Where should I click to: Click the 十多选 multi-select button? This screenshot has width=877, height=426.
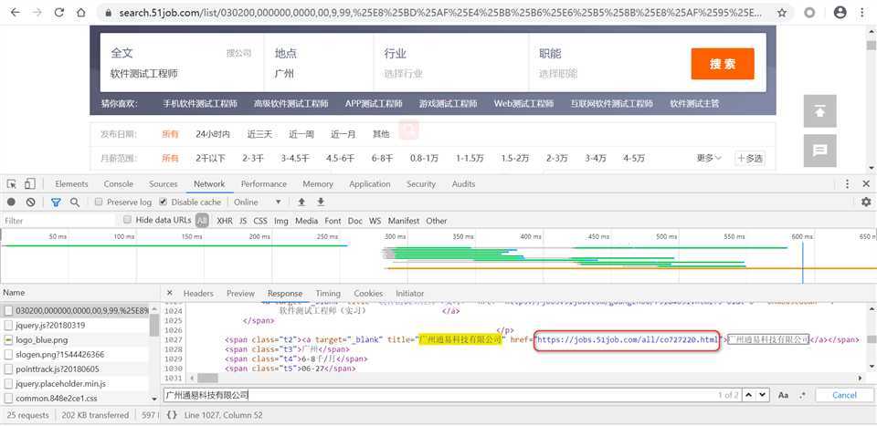pos(749,159)
